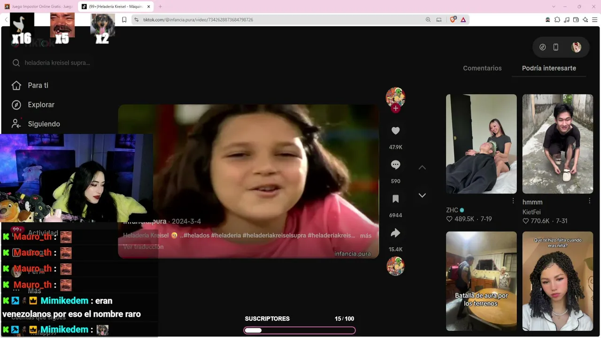601x338 pixels.
Task: Close the Heladería Kreisel TikTok tab
Action: (148, 7)
